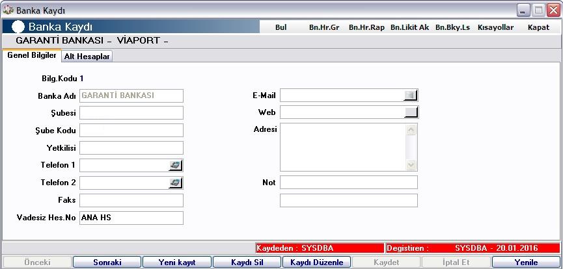Click the Banka Kaydı title bar app icon
Viewport: 563px width, 269px height.
[8, 10]
